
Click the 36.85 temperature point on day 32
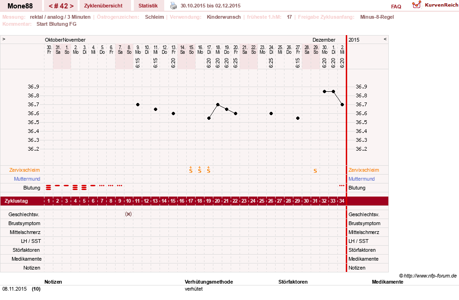point(324,91)
